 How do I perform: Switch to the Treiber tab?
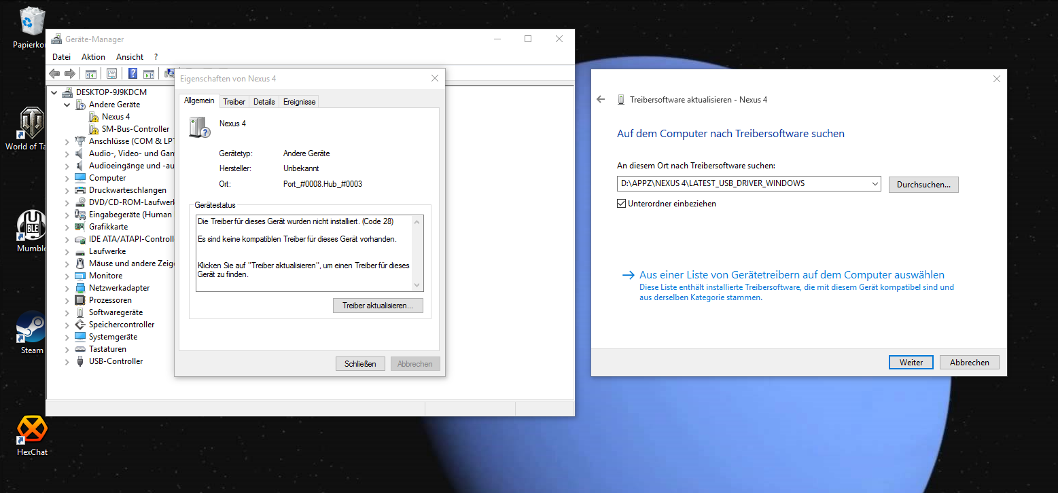coord(234,102)
